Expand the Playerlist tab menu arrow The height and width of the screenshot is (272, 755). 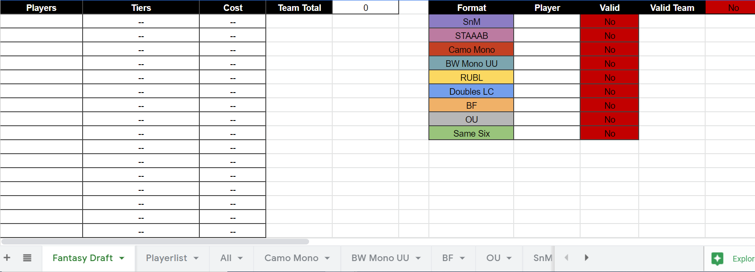[196, 258]
